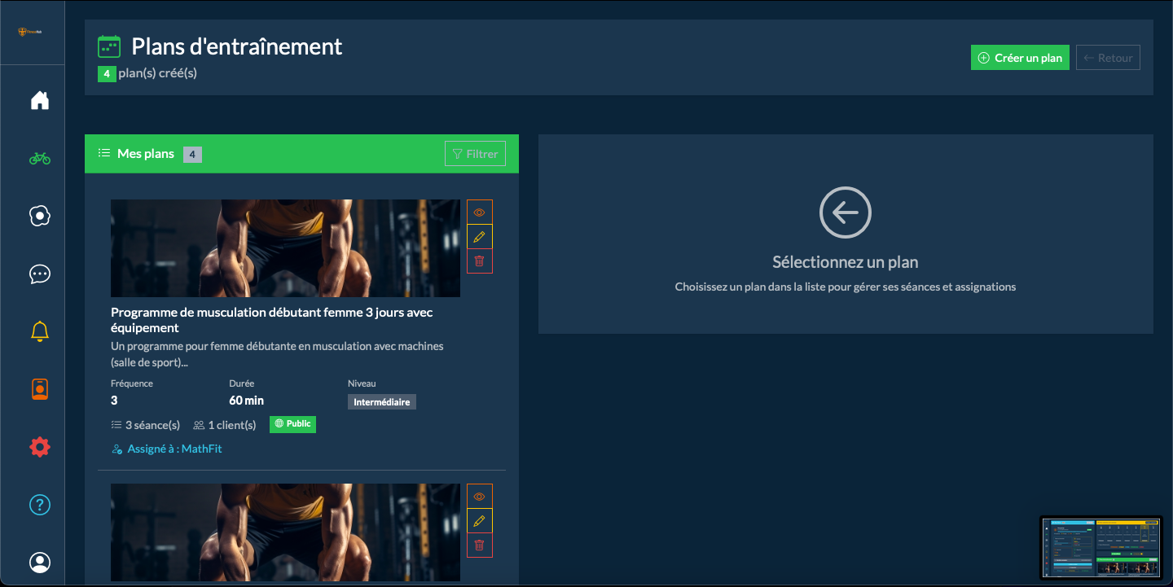Select the Mes plans header
Screen dimensions: 1173x587
coord(147,153)
